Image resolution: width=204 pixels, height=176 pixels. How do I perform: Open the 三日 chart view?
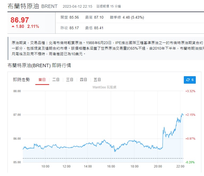click(70, 80)
